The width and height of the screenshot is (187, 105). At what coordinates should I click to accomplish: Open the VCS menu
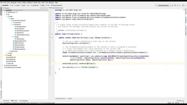[x=47, y=3]
